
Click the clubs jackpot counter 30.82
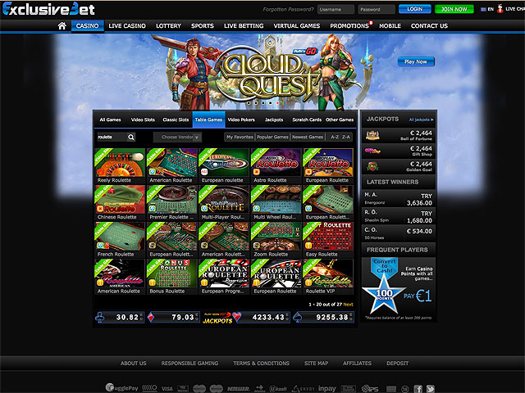pos(120,317)
